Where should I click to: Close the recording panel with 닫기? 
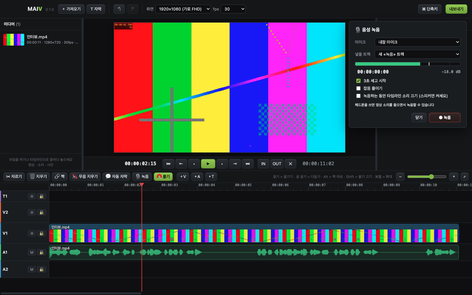click(x=419, y=117)
